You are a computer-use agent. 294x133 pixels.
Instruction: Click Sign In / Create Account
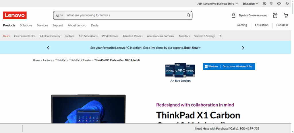point(253,15)
